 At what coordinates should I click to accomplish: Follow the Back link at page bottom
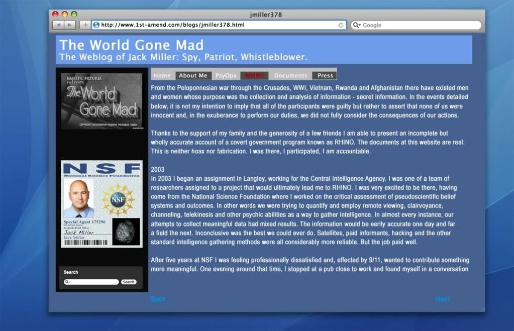tap(158, 299)
